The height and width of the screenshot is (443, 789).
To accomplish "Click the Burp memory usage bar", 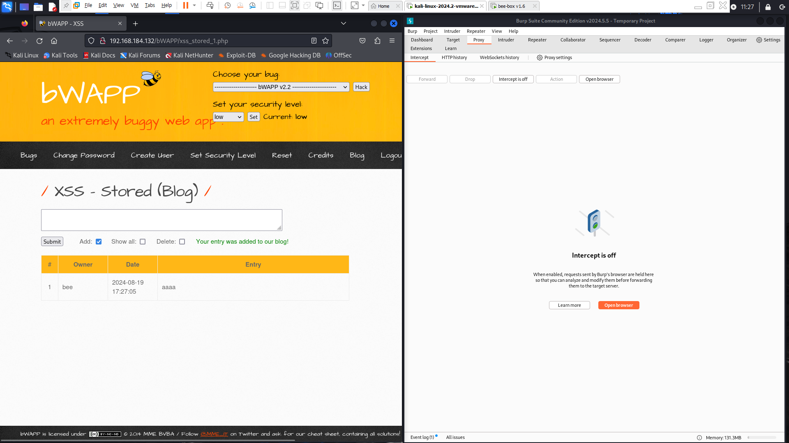I will [x=761, y=438].
